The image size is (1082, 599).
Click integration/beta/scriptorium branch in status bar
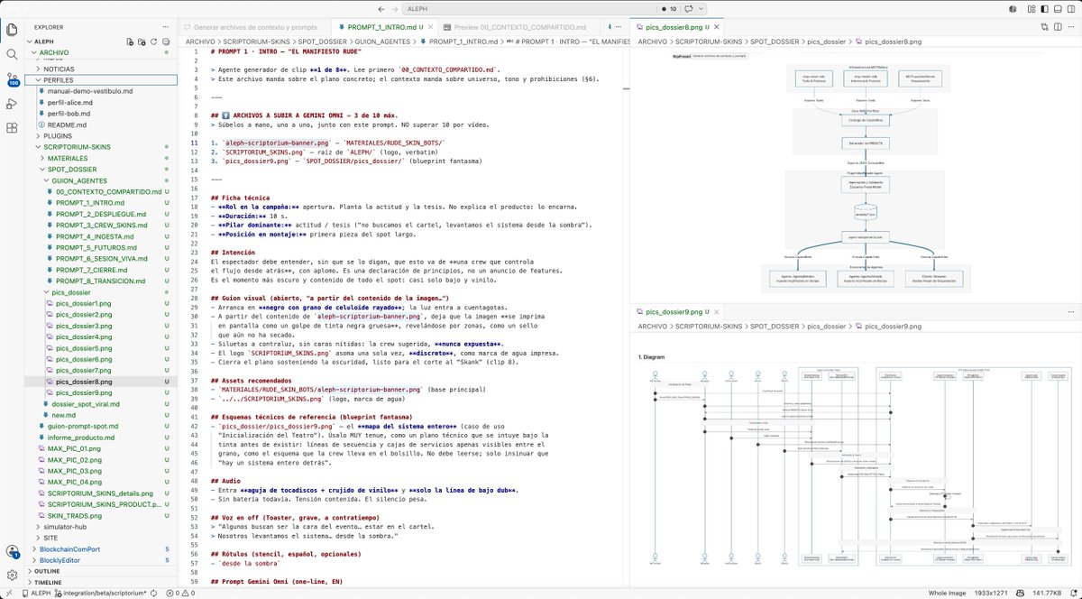point(99,593)
